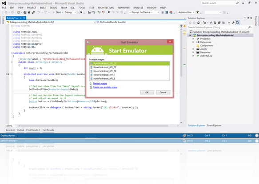Expand the Activity1.cs tree node
Screen dimensions: 259x184
193,56
